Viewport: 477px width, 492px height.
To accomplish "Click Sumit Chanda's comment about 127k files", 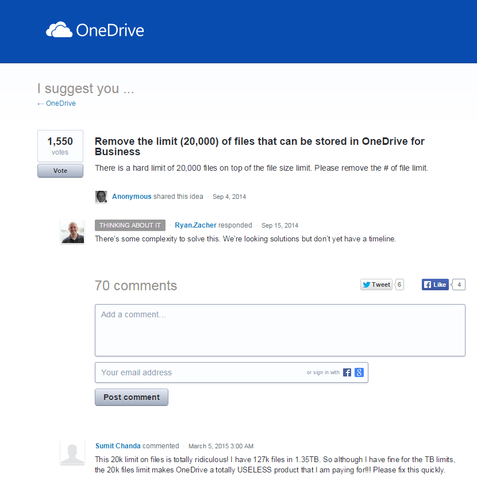I will (275, 465).
